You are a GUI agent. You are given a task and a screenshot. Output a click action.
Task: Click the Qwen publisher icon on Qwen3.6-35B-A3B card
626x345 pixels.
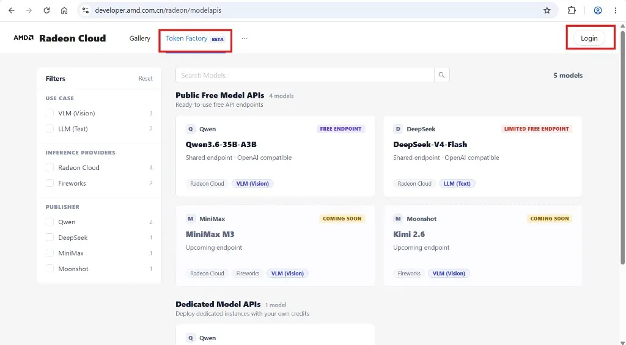tap(191, 129)
